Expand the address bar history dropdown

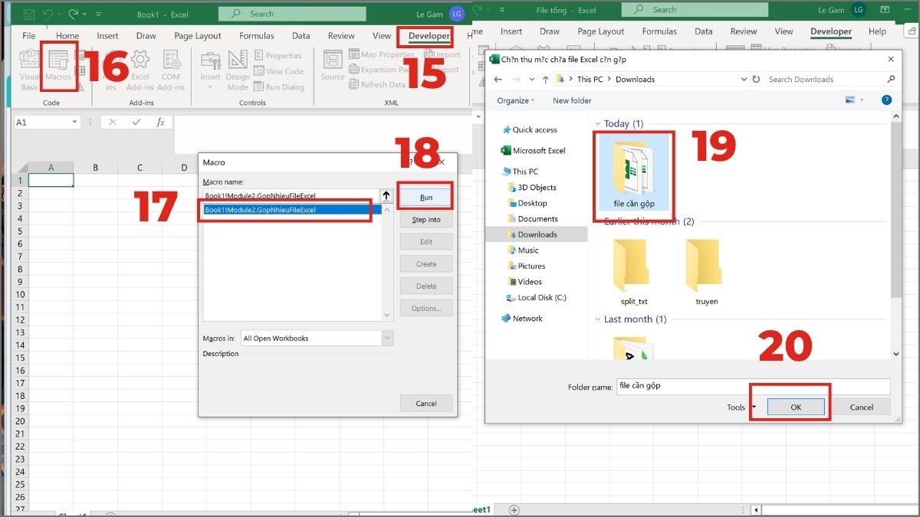pyautogui.click(x=744, y=79)
